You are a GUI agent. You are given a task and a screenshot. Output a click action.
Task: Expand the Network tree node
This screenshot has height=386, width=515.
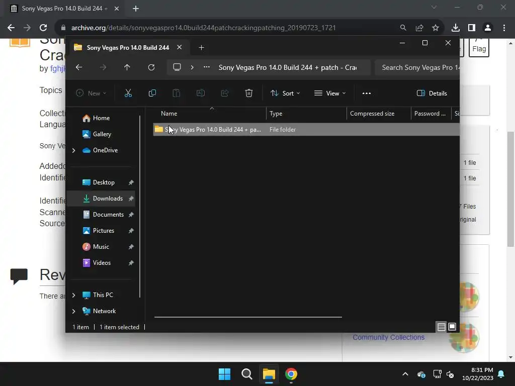pos(73,311)
